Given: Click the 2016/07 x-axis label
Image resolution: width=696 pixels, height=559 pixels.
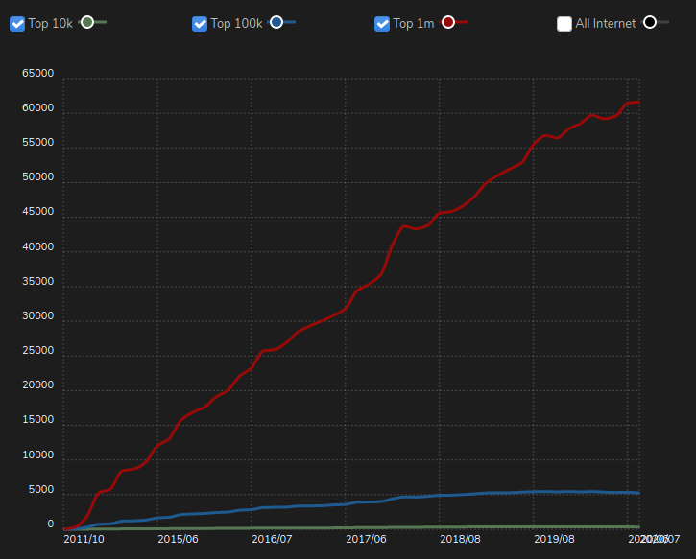Looking at the screenshot, I should click(x=272, y=539).
